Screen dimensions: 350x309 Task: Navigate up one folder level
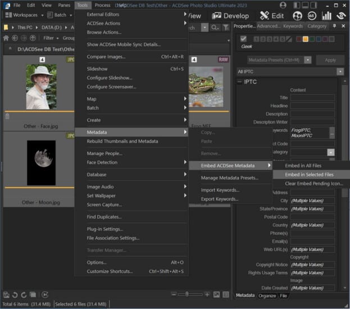tap(34, 38)
